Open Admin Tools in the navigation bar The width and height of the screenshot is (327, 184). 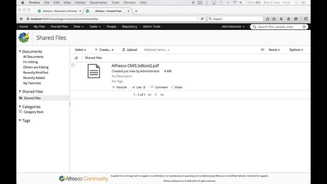pyautogui.click(x=152, y=27)
